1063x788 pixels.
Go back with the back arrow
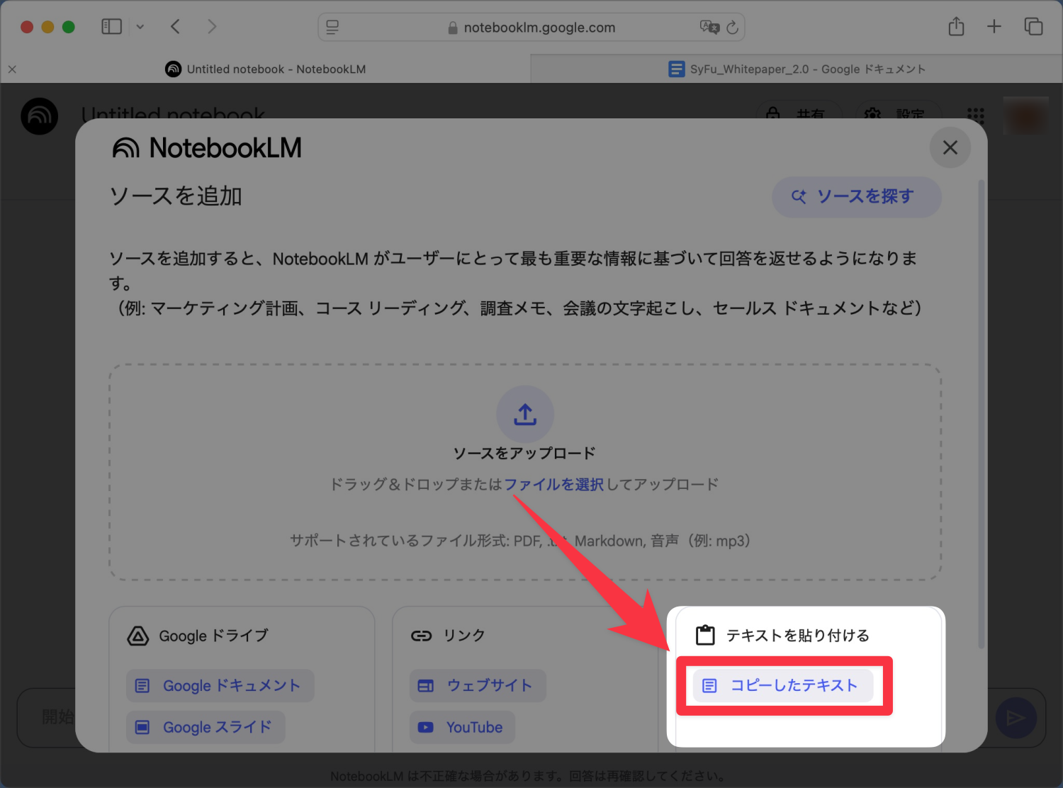pos(176,27)
